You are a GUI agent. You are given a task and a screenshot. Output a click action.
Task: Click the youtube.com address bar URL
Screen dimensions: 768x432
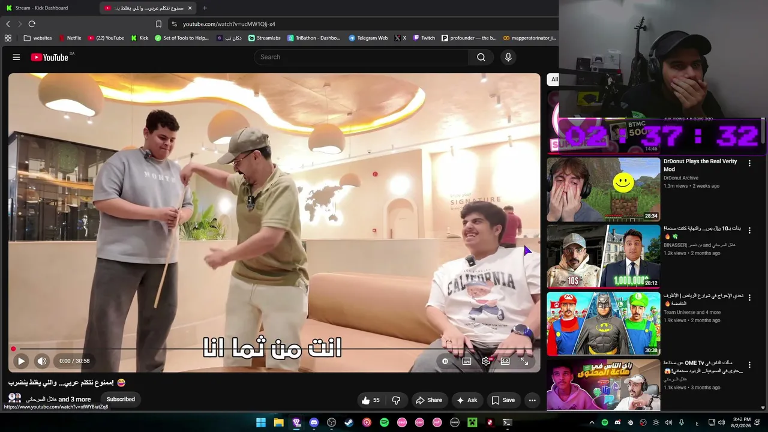(x=229, y=24)
